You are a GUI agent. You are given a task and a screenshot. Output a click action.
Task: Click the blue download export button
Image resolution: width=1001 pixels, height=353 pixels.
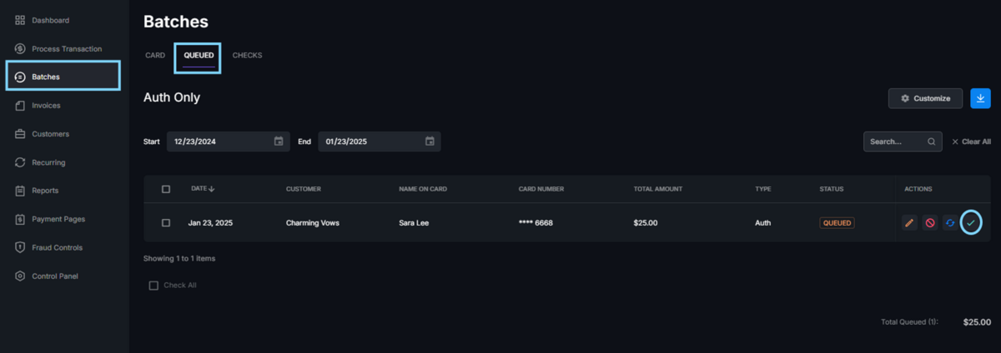980,98
